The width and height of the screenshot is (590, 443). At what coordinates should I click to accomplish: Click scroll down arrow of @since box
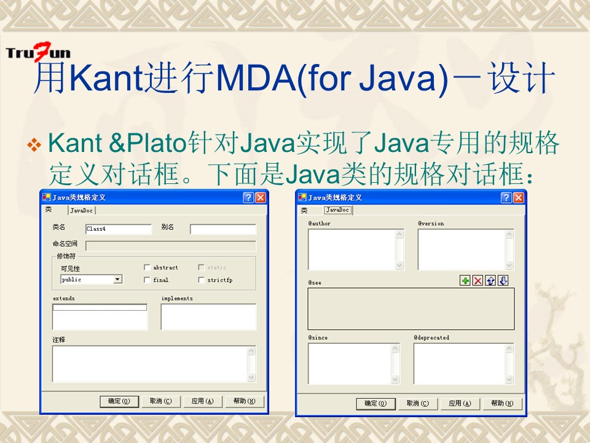tap(395, 380)
